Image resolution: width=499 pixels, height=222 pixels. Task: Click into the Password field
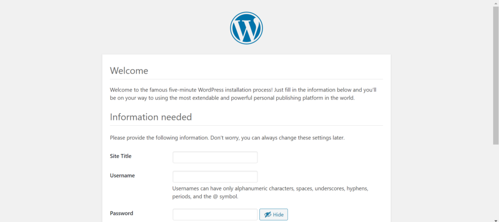[x=215, y=215]
